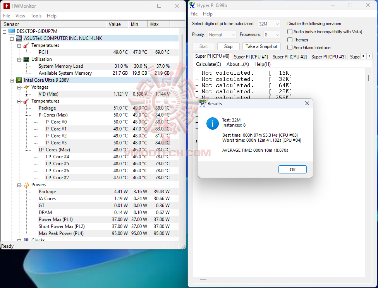Click the CPU Temperatures thermometer icon

26,101
